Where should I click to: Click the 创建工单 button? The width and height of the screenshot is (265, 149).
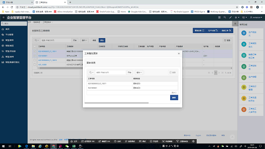(x=226, y=31)
